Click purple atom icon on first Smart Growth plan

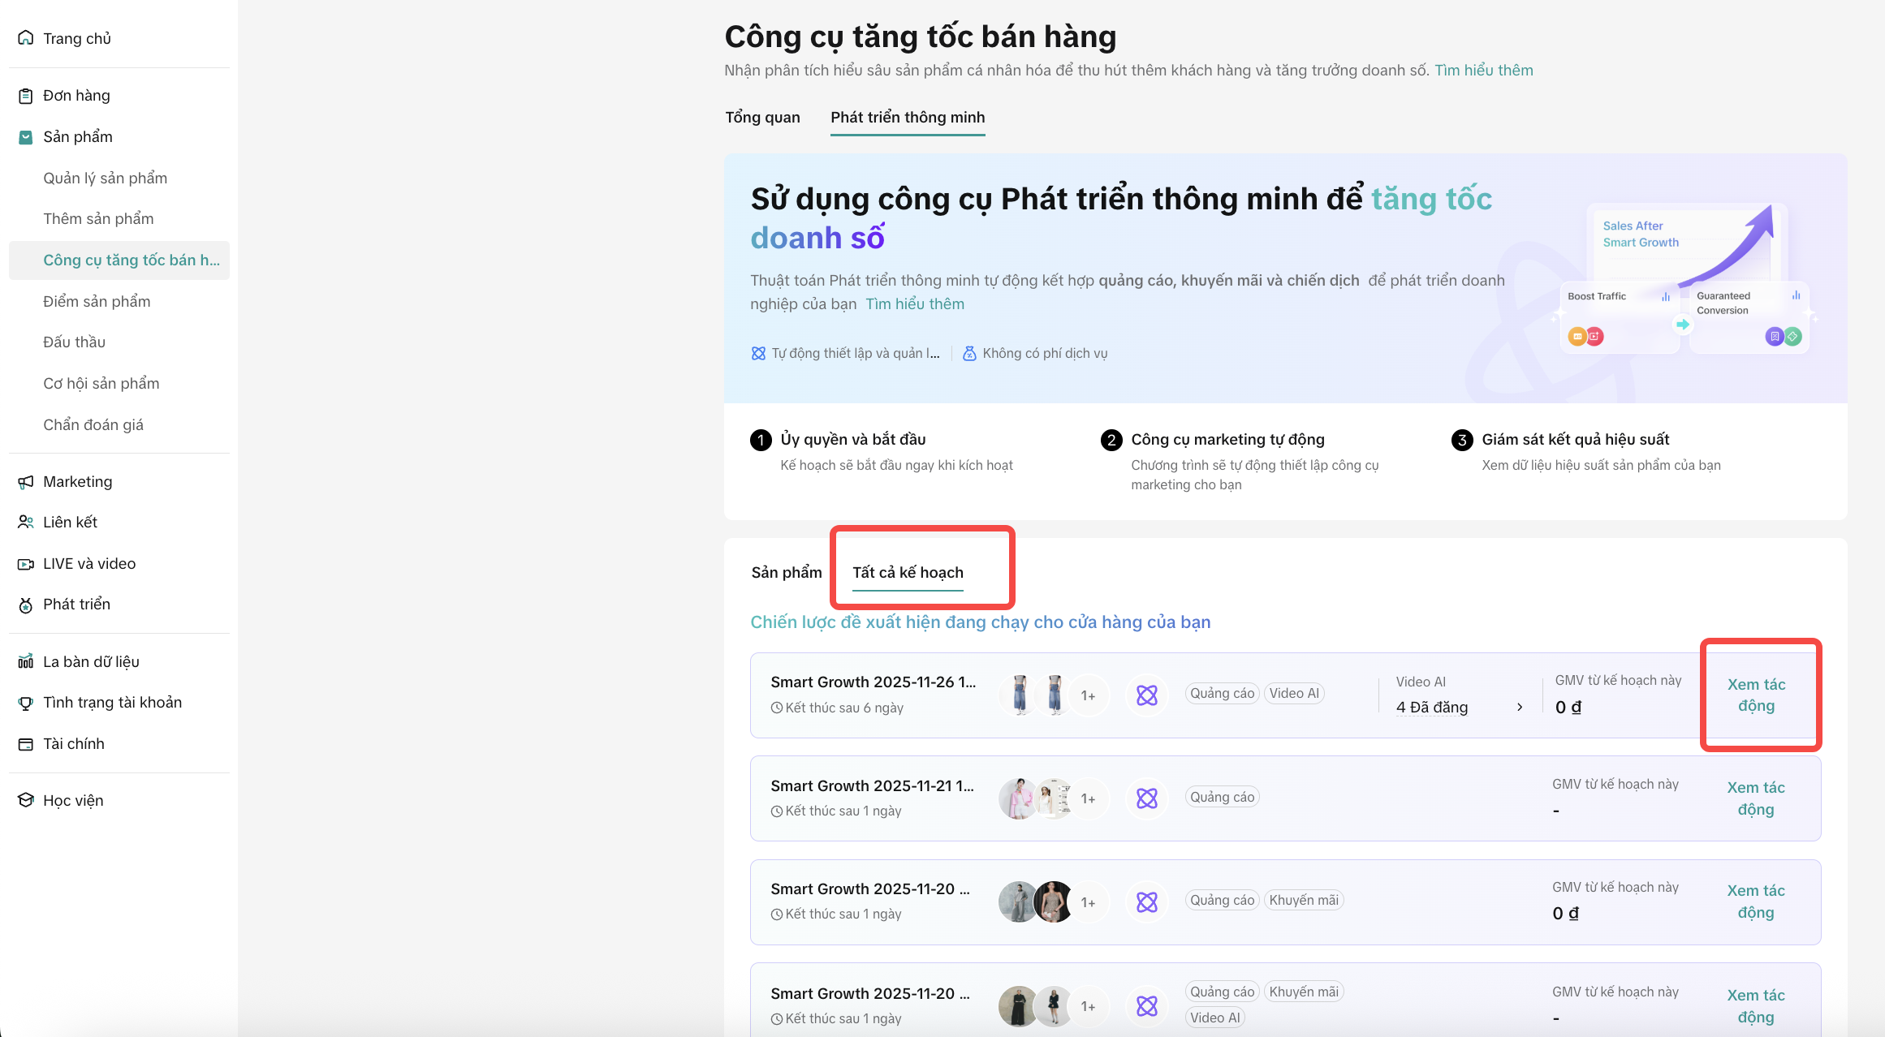point(1146,695)
